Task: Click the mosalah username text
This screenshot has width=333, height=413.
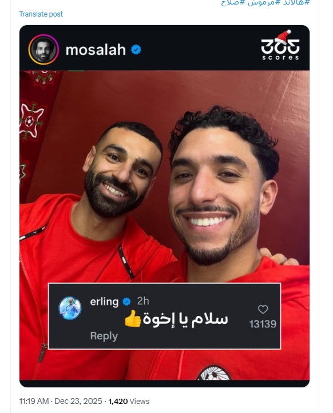Action: coord(96,50)
